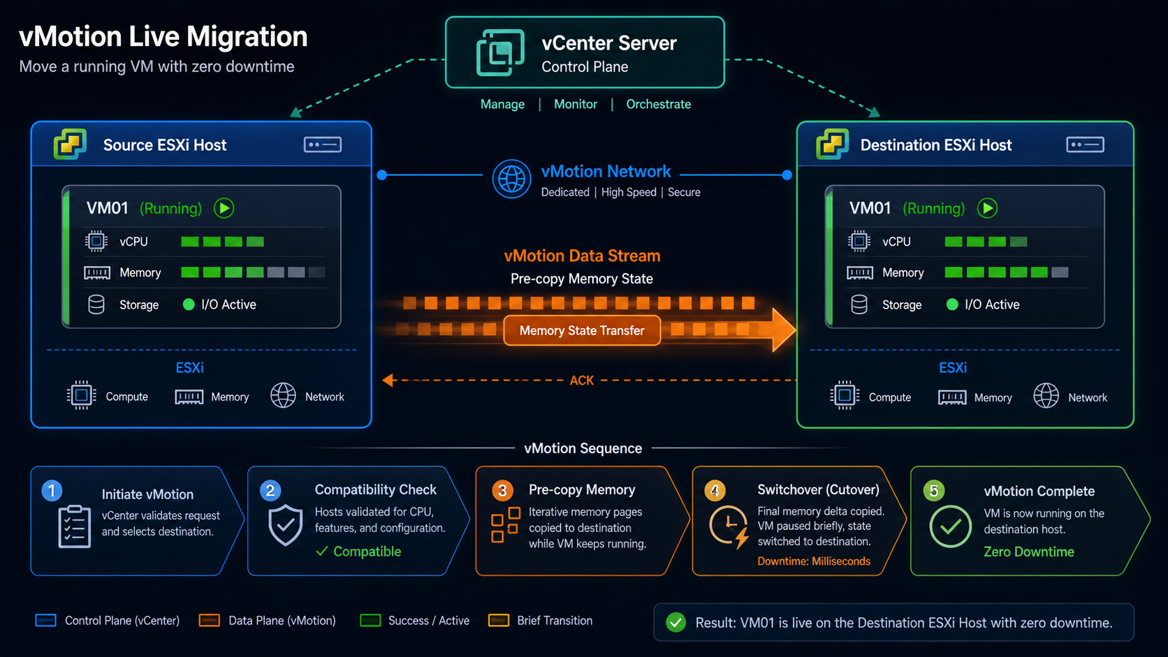Click the Memory icon under destination ESXi

952,397
